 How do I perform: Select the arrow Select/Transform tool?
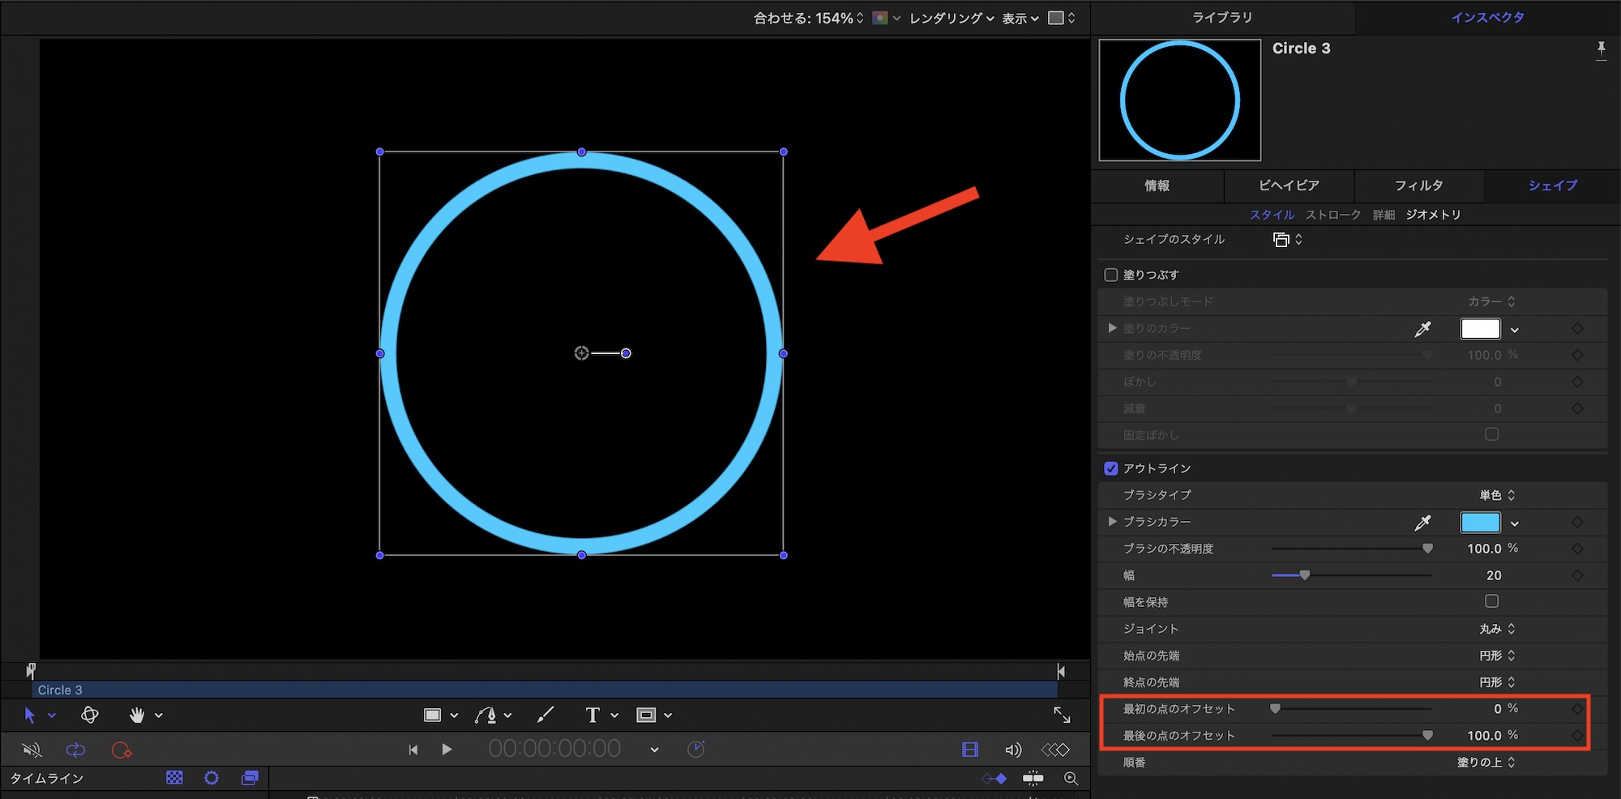click(x=30, y=715)
